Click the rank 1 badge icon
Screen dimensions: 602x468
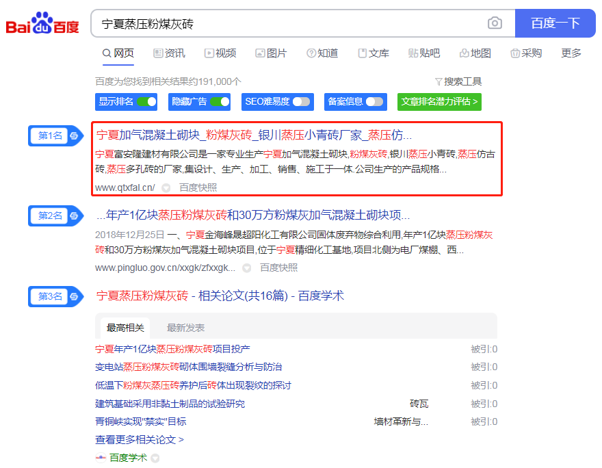coord(74,135)
